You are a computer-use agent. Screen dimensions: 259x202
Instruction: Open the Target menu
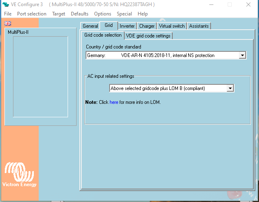[x=59, y=13]
